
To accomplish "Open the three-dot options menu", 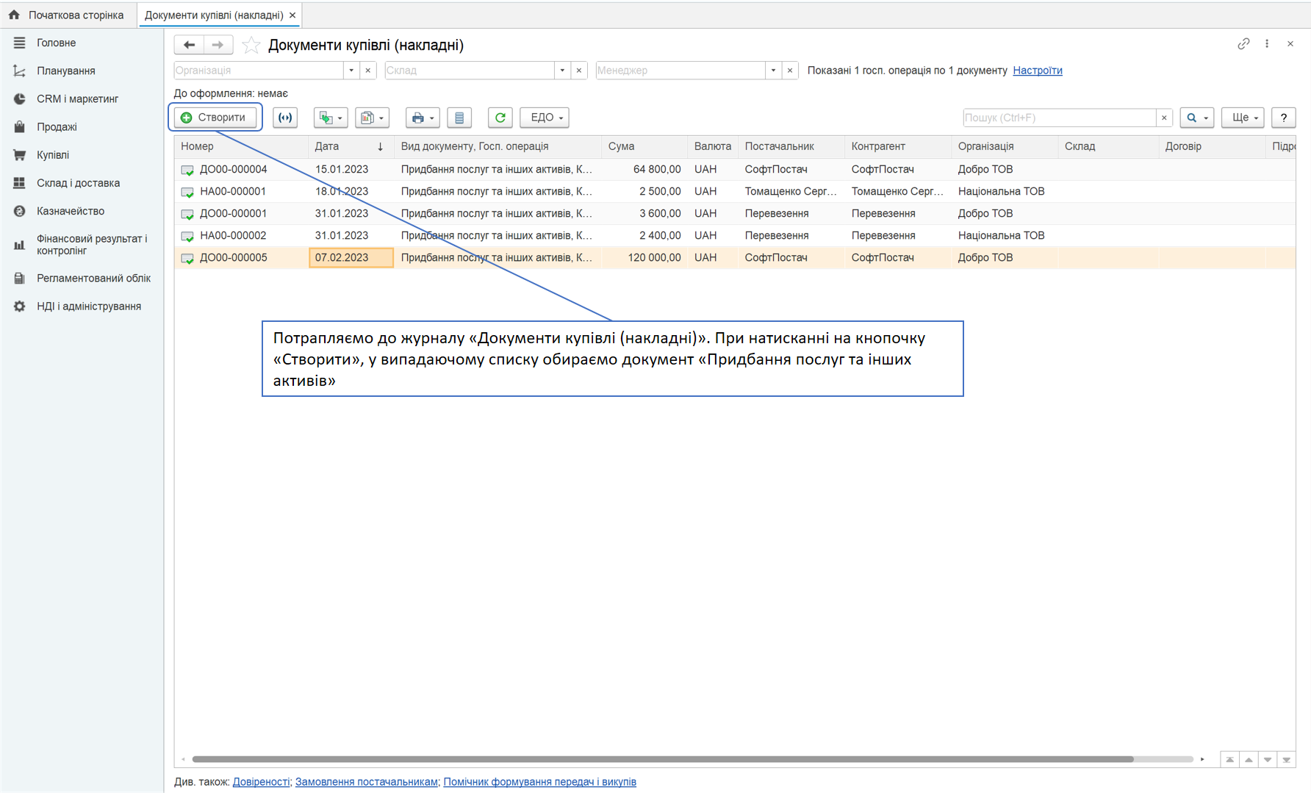I will 1267,44.
